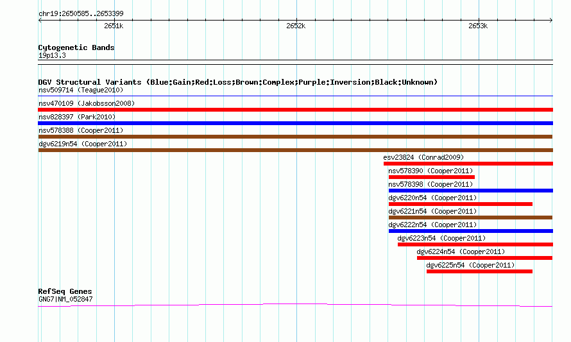Click the nsv578390 (Cooper2011) label
571x342 pixels.
[x=430, y=171]
